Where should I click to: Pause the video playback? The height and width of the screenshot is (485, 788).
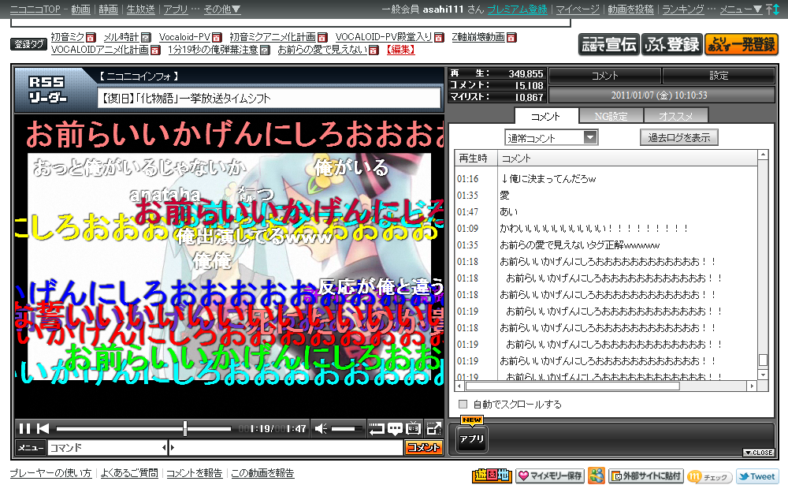24,429
